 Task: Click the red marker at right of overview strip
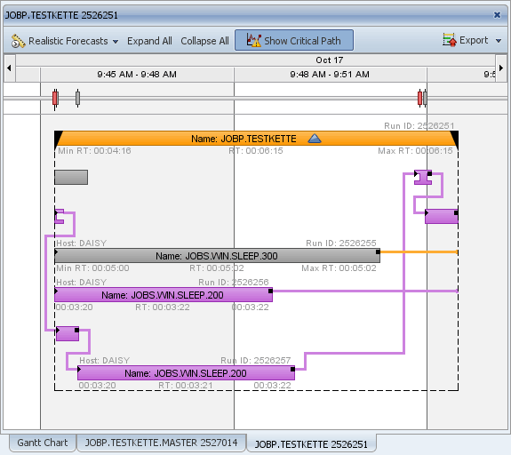419,98
